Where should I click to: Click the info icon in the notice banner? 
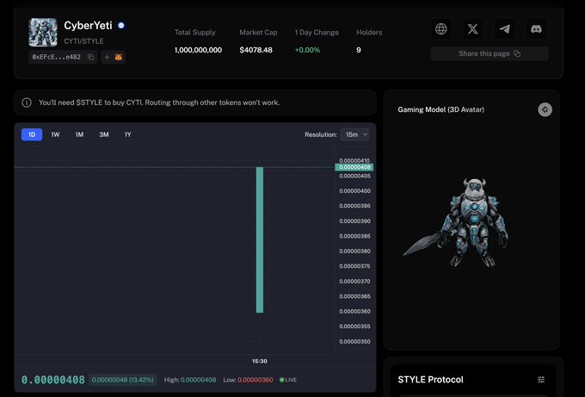point(27,102)
